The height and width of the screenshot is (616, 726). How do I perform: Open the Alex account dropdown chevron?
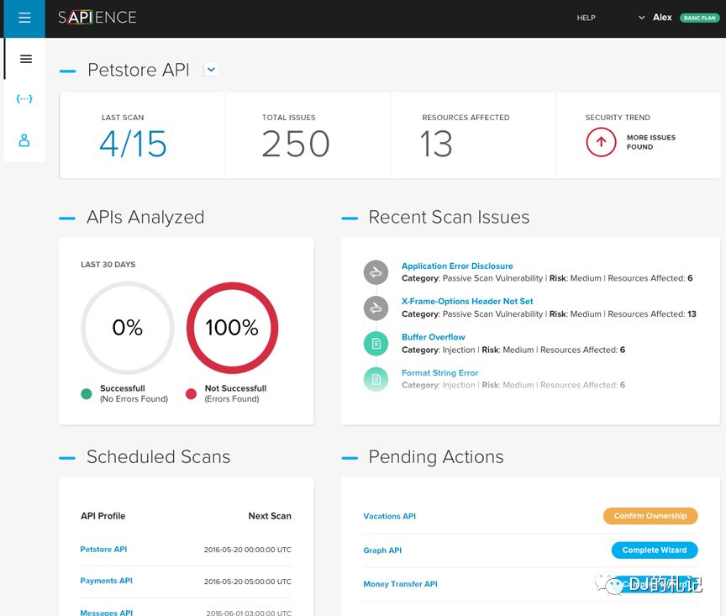click(x=641, y=18)
